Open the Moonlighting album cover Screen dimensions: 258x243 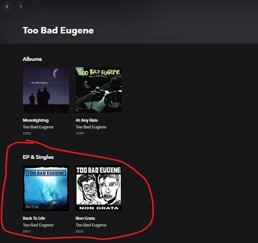[46, 90]
